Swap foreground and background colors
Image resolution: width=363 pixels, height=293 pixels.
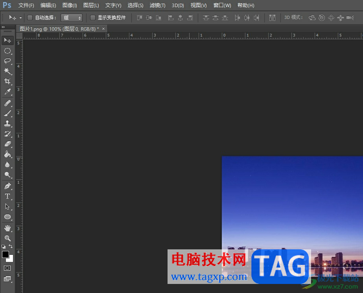(11, 246)
